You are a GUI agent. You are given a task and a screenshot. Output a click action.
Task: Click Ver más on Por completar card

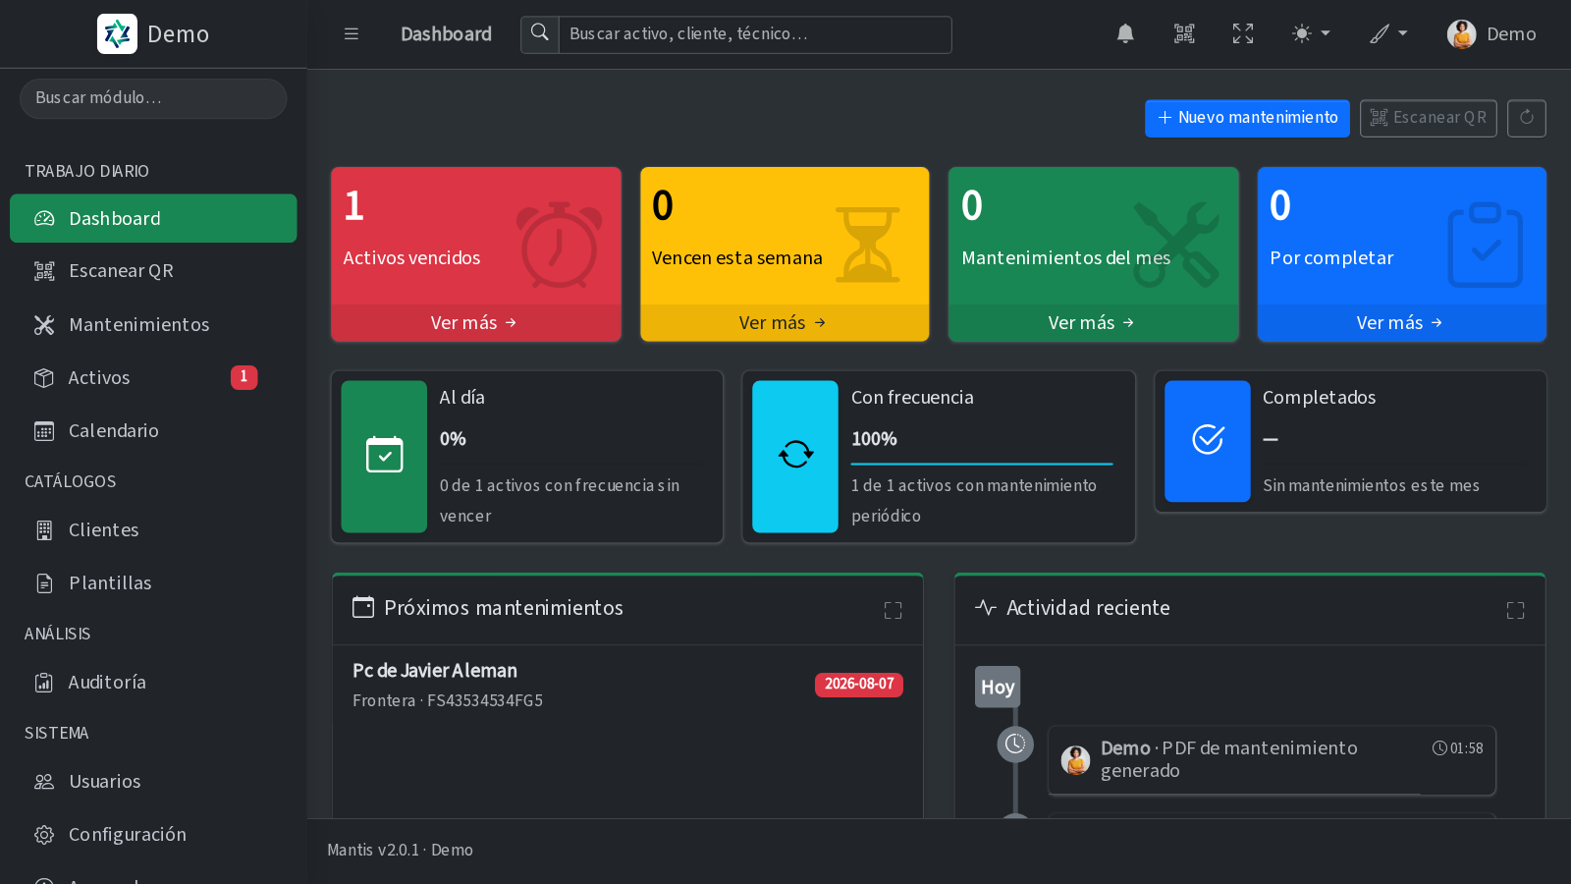point(1401,323)
